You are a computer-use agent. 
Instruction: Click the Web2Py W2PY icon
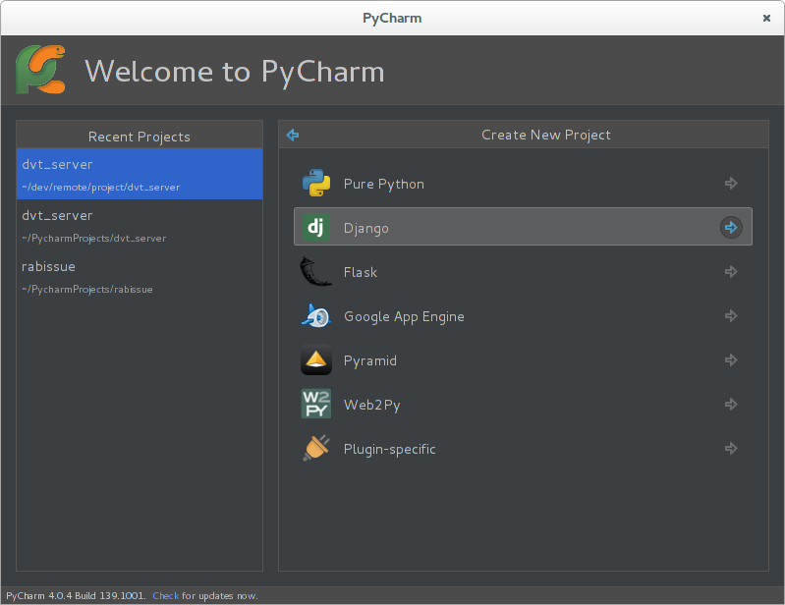tap(316, 404)
